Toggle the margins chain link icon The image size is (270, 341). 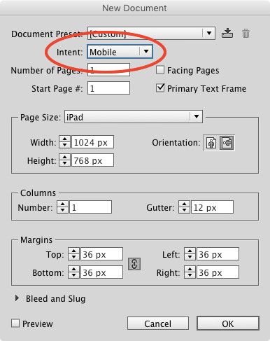134,264
